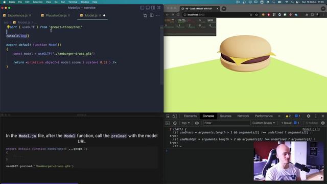The image size is (327, 184).
Task: Click the share icon in the address bar
Action: click(251, 15)
